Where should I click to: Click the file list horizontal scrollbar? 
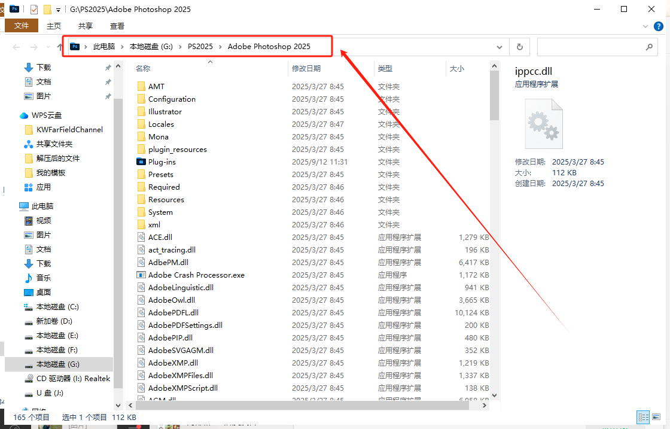point(303,405)
